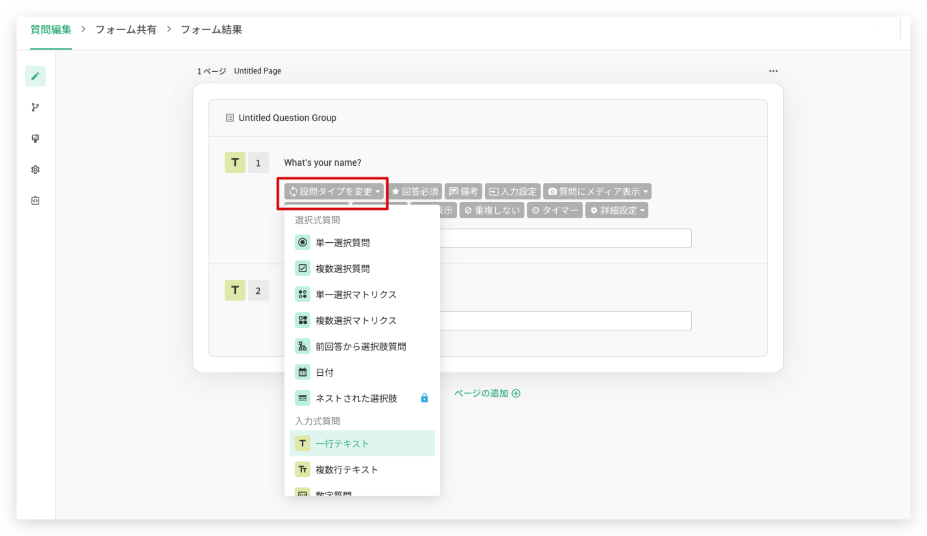Open the 設問タイプを変更 dropdown
Viewport: 927px width, 536px height.
334,191
